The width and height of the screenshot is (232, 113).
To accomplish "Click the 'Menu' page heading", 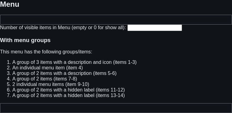I will 10,4.
